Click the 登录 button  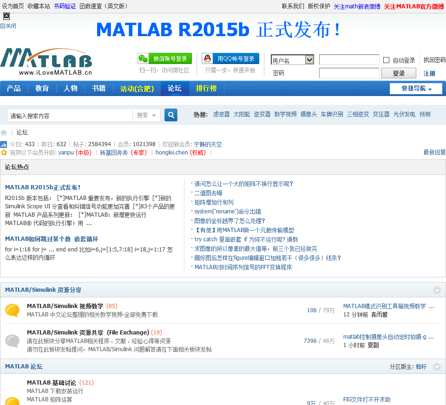(399, 73)
